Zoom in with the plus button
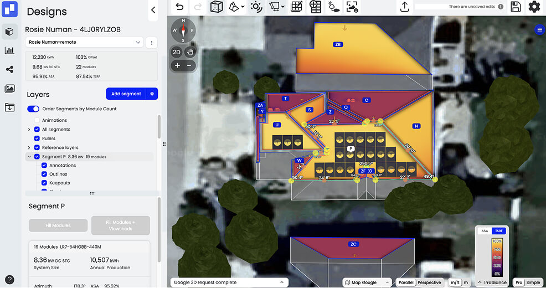The height and width of the screenshot is (288, 546). point(177,65)
